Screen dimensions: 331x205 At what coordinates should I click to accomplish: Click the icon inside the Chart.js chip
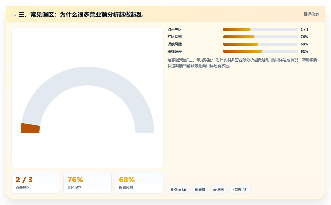tap(172, 190)
